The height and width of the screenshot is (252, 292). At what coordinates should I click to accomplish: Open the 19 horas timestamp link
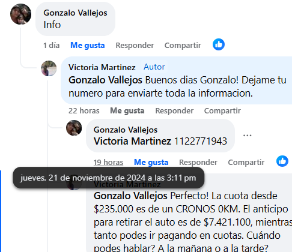point(108,163)
